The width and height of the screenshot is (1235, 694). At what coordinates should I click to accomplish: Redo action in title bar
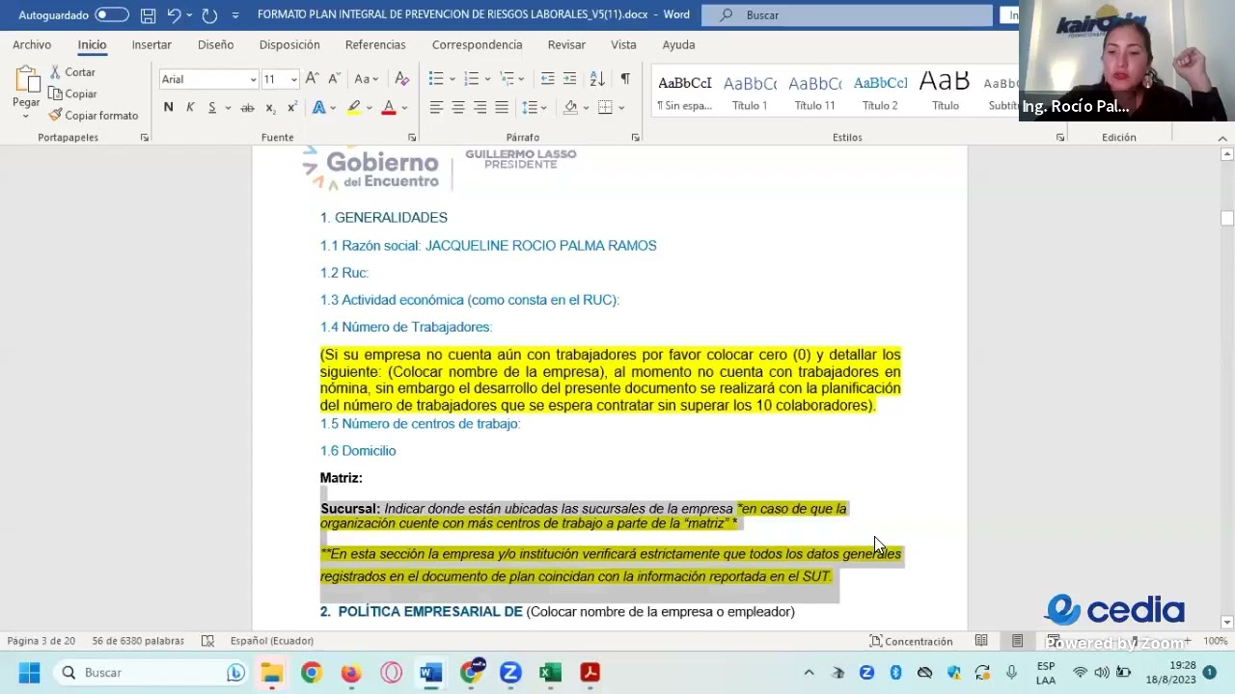pos(209,15)
